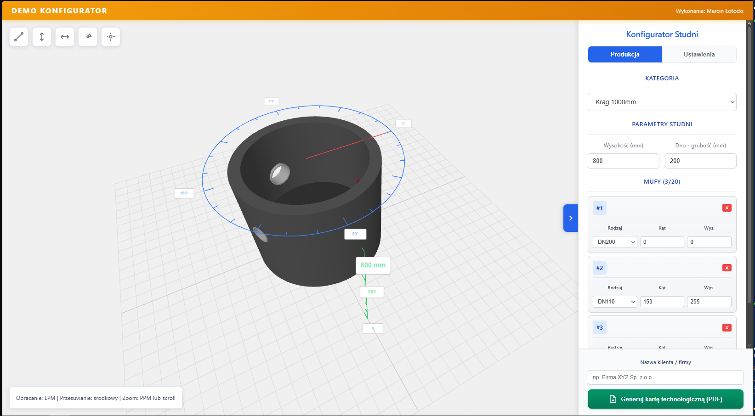Click the DEMO KONFIGURATOR title

(59, 11)
